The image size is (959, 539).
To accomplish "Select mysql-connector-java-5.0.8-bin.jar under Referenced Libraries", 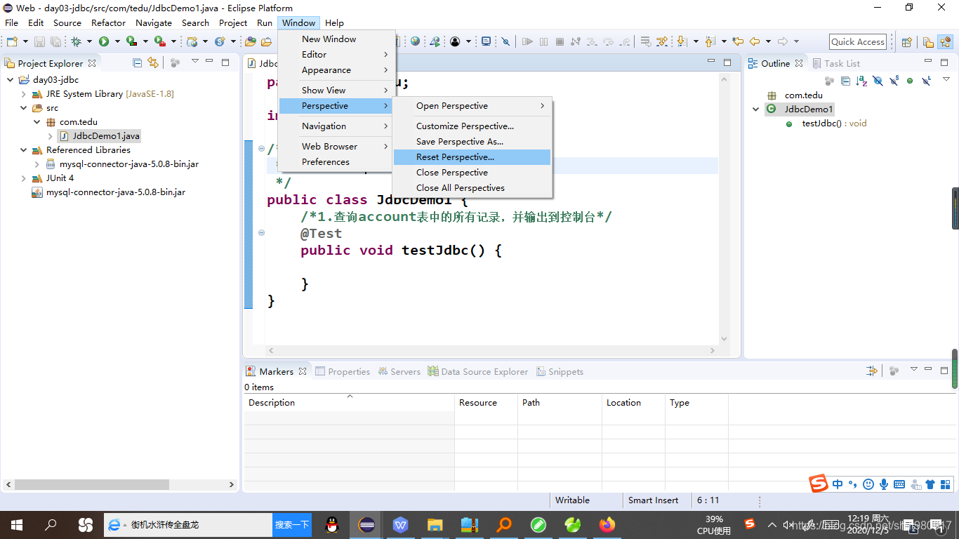I will coord(121,164).
